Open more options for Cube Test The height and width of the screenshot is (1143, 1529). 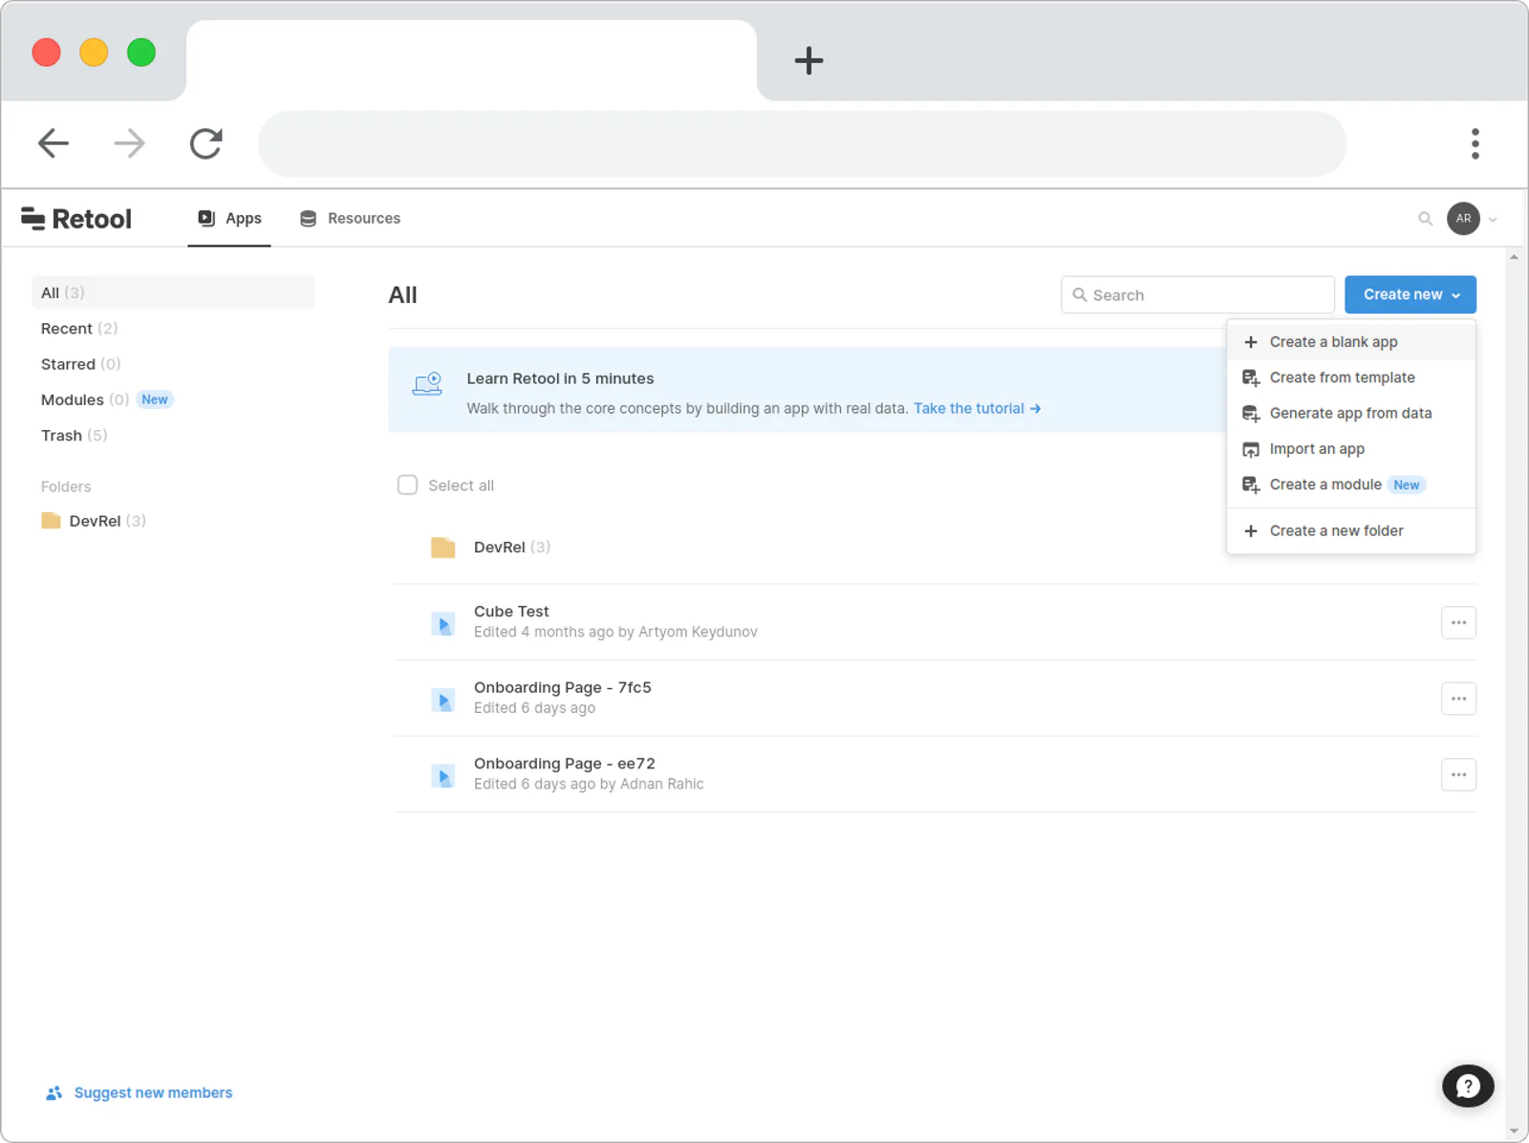(1458, 623)
